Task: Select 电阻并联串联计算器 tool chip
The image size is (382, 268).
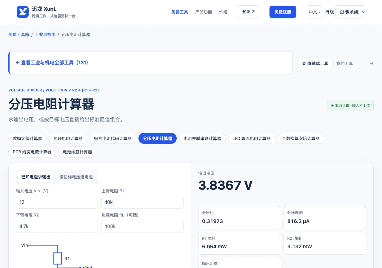Action: 202,138
